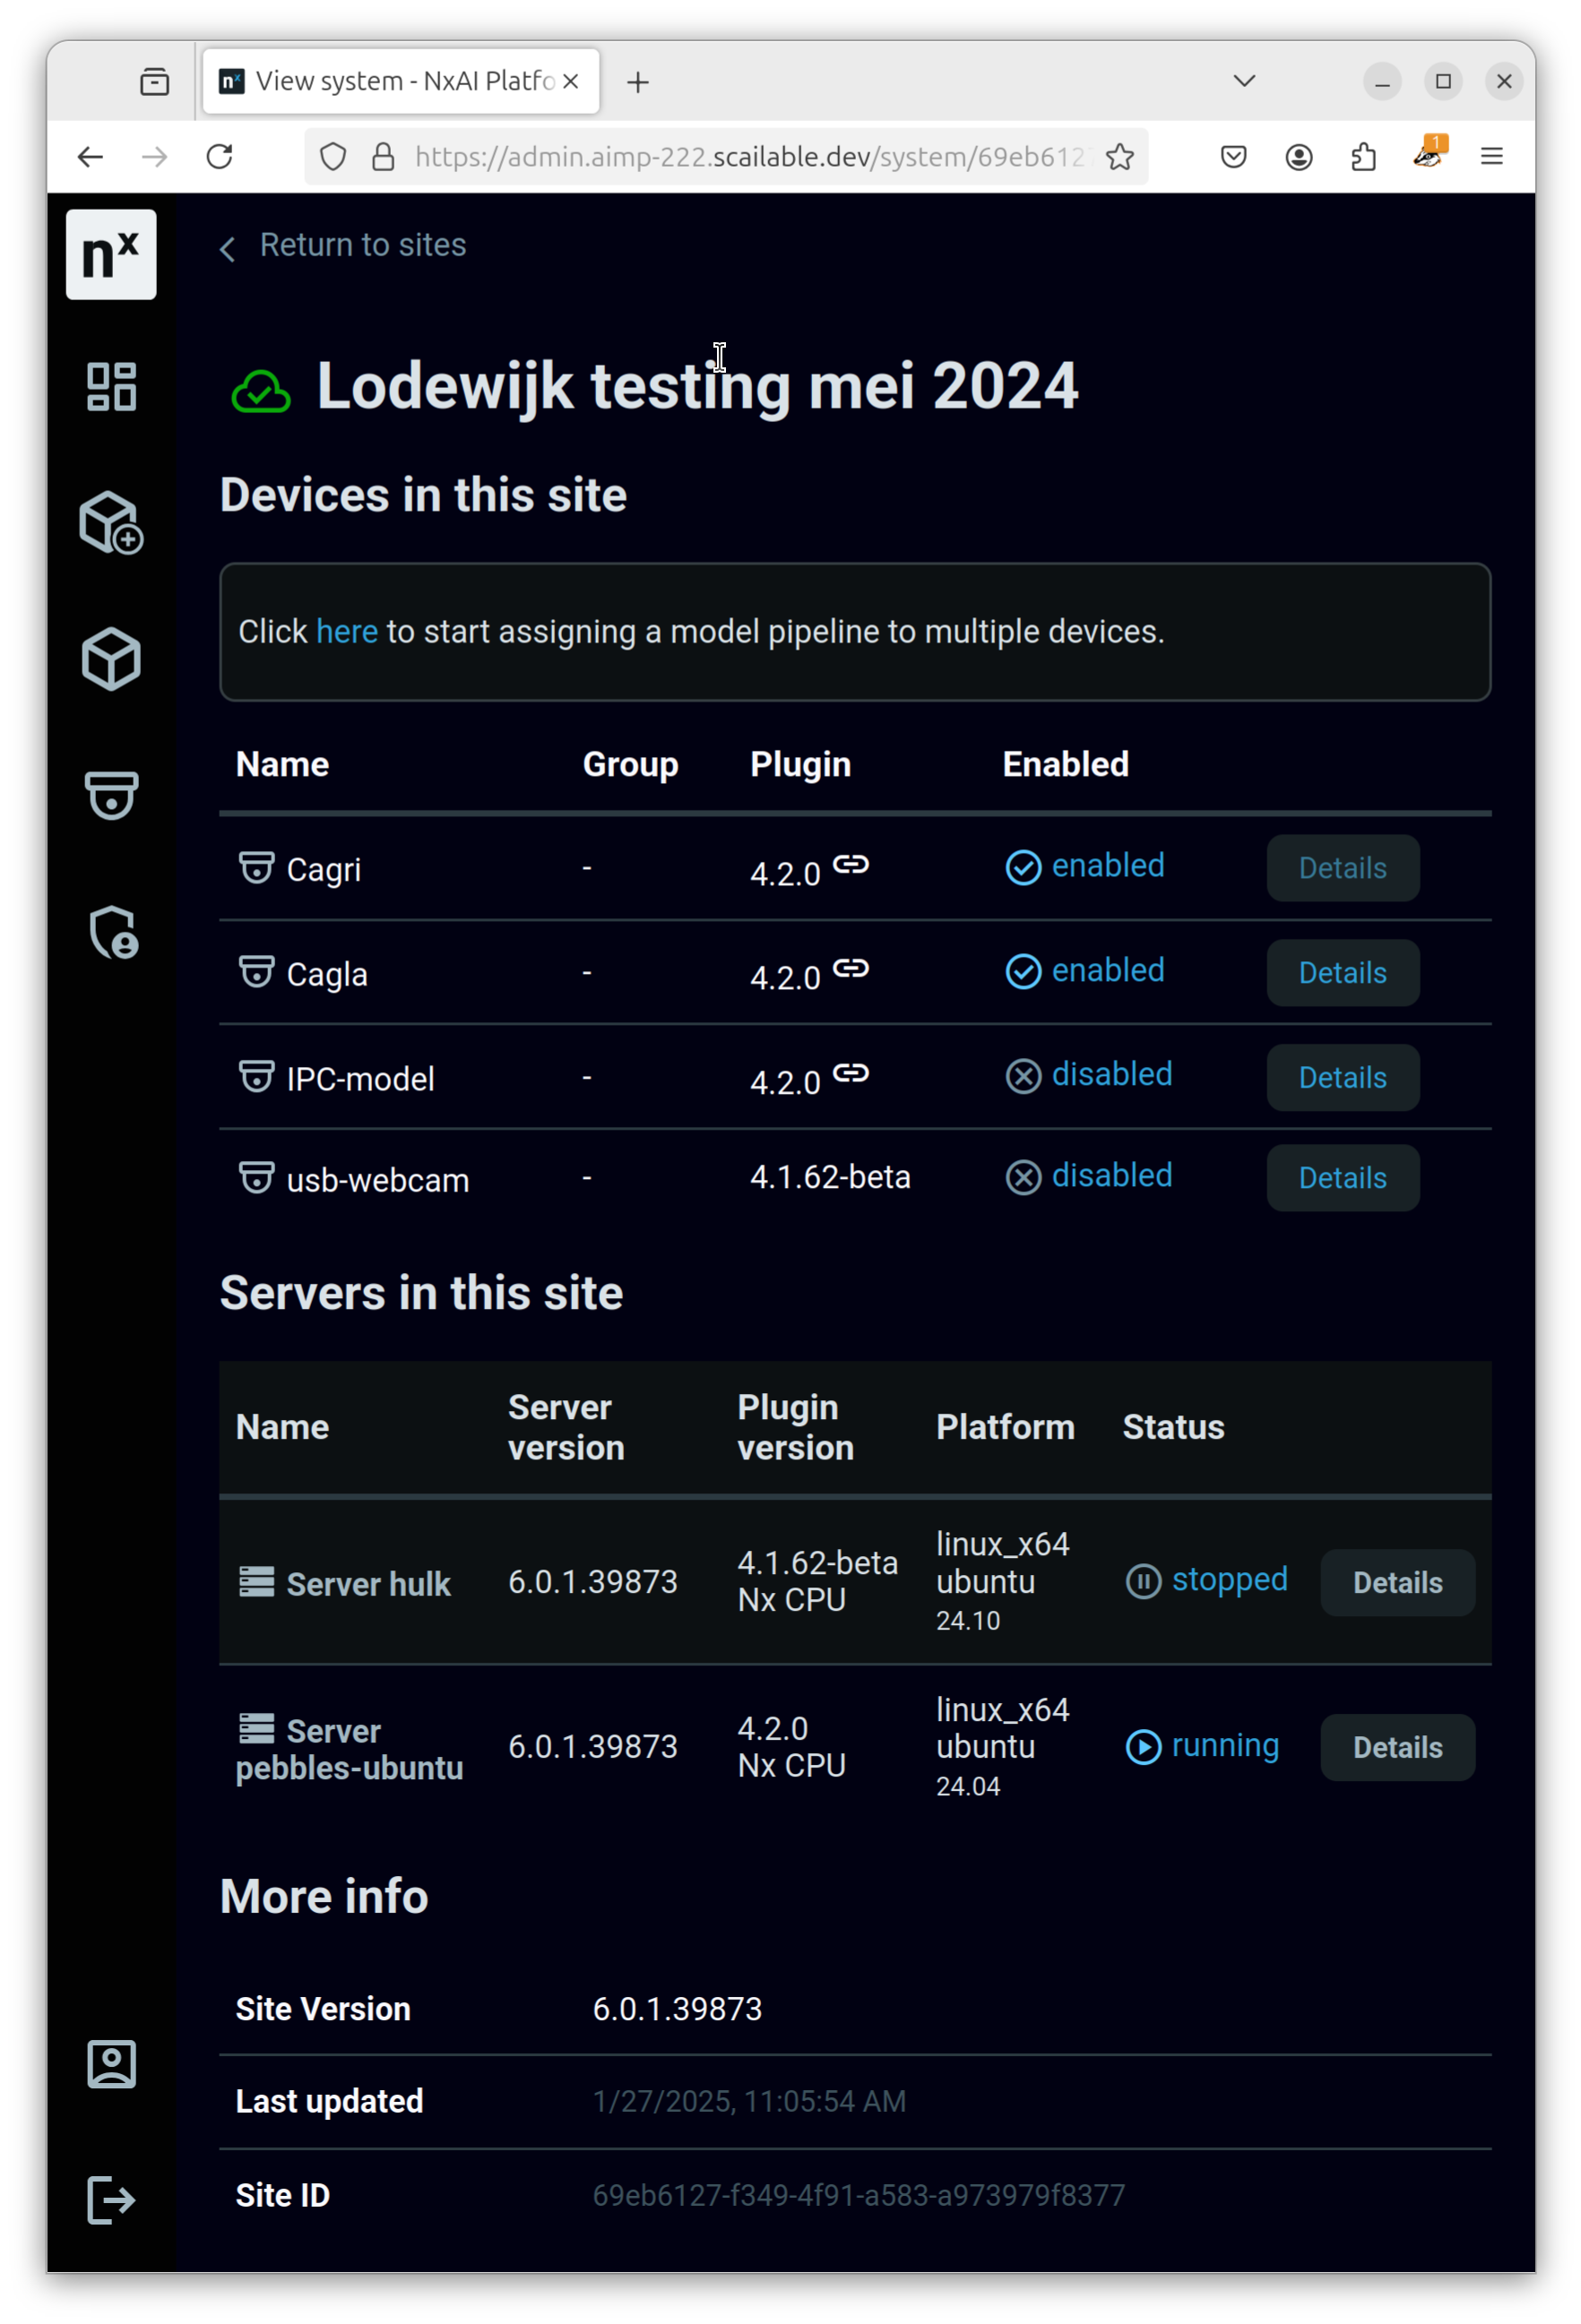Click Return to sites link
Viewport: 1581px width, 2324px height.
[x=362, y=245]
